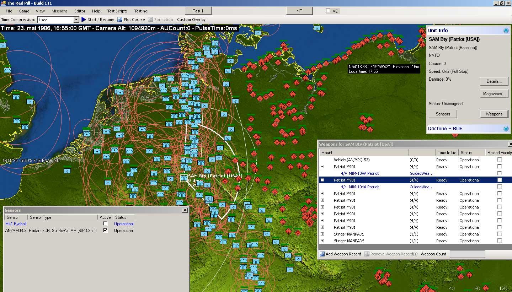
Task: Open the Time Compression dropdown
Action: (x=76, y=20)
